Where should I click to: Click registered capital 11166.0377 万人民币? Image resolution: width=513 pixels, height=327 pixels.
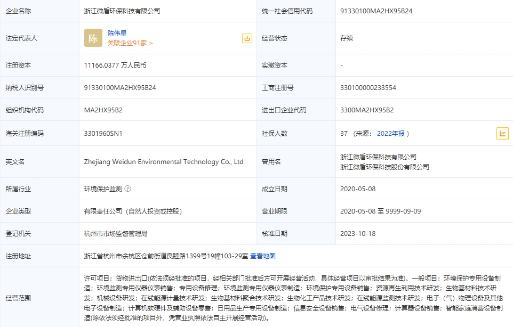(x=115, y=66)
